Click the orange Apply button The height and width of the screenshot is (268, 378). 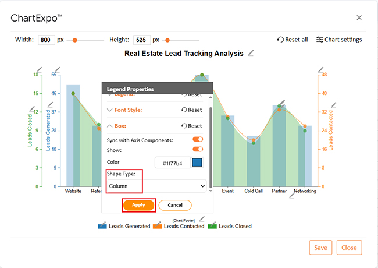pyautogui.click(x=138, y=205)
